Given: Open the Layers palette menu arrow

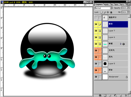Looking at the screenshot, I should tap(129, 4).
